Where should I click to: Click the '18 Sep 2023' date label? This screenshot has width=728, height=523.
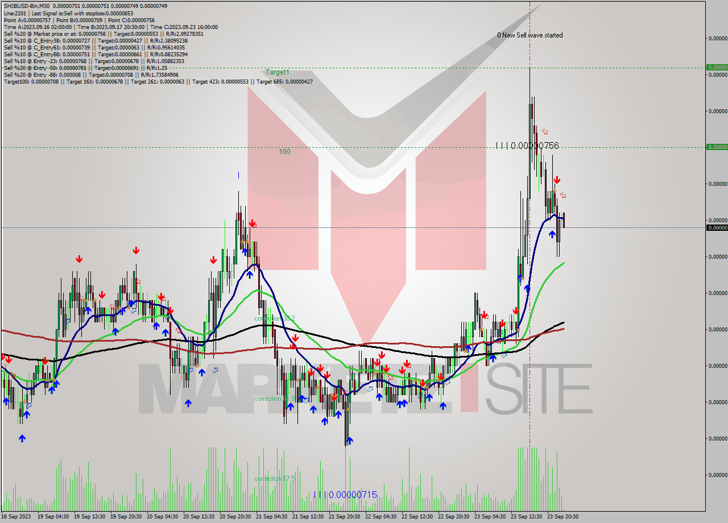16,517
